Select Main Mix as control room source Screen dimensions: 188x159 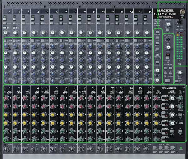point(157,32)
